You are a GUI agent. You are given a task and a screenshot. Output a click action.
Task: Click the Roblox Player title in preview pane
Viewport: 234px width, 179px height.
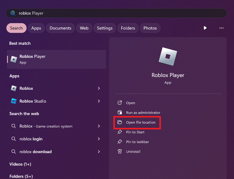[x=168, y=75]
